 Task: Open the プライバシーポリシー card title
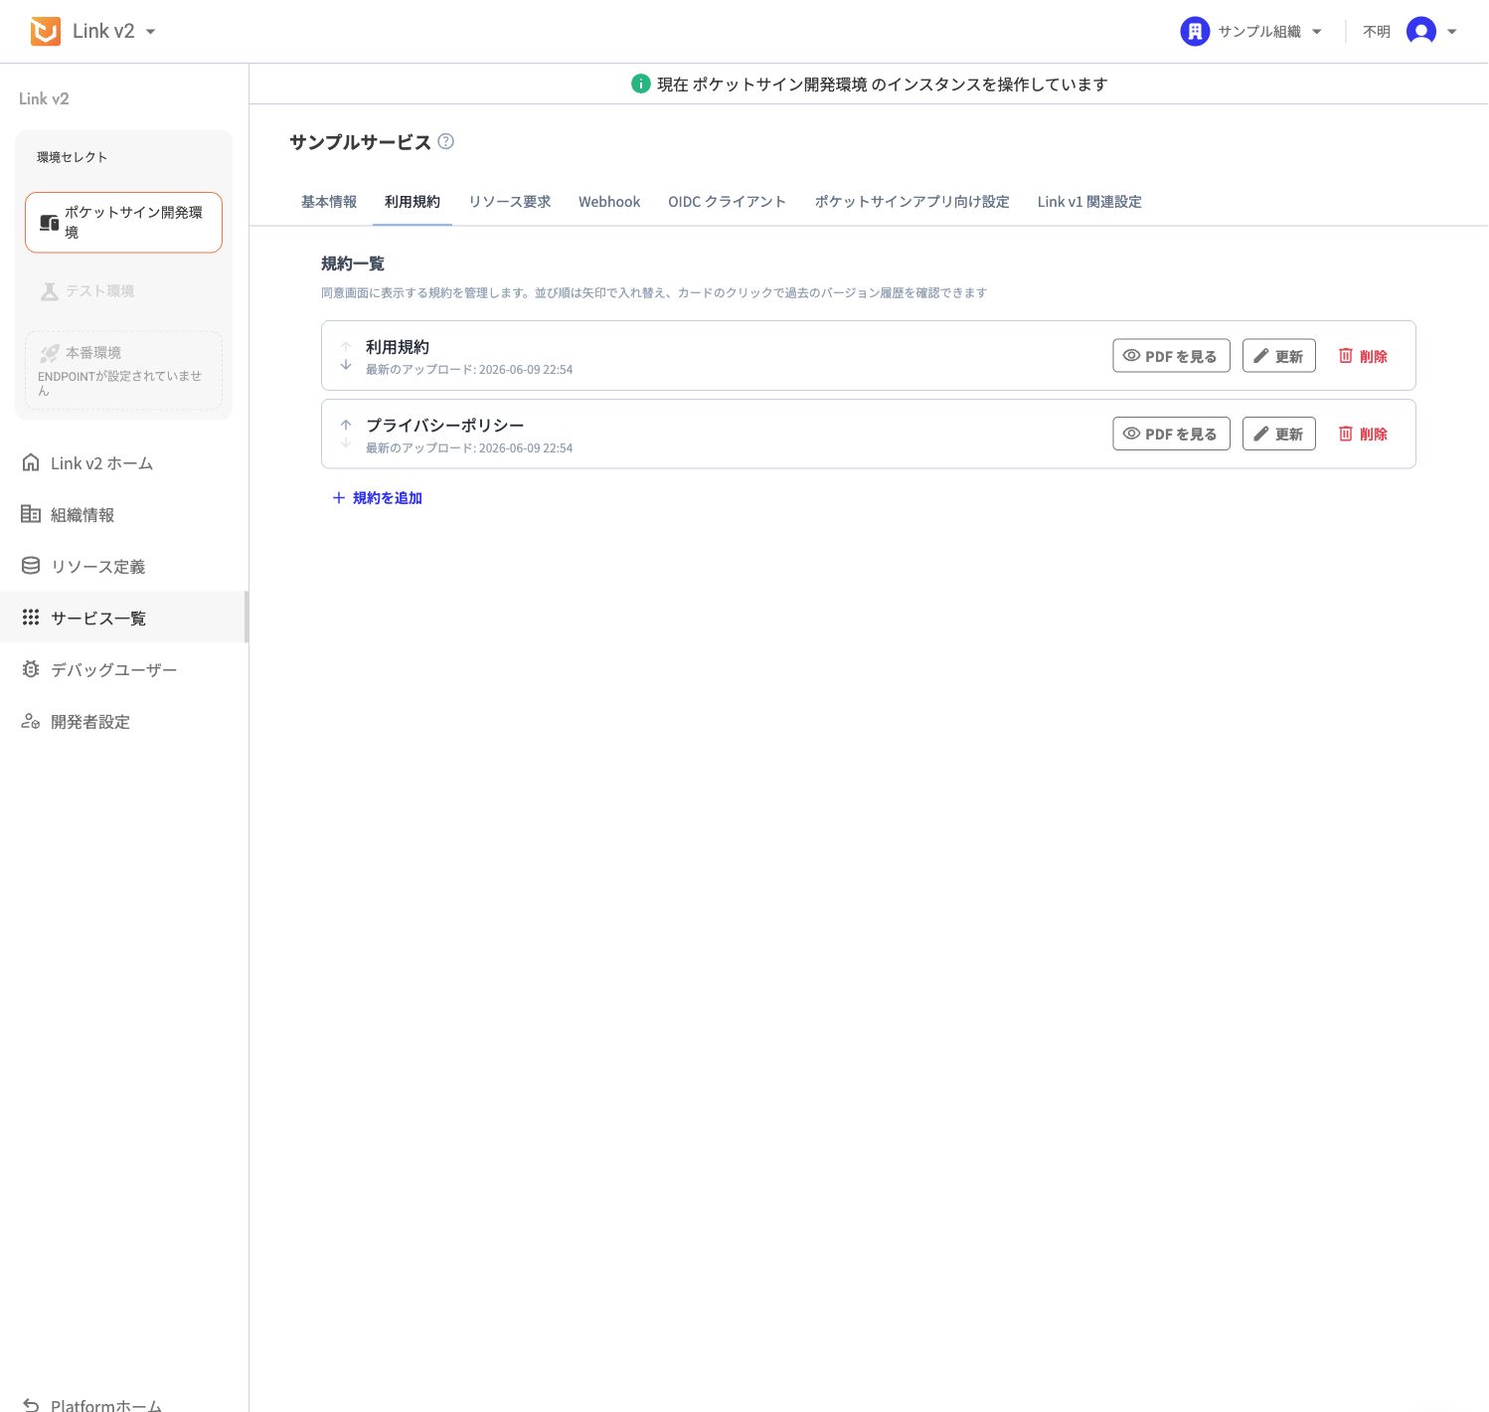pos(445,426)
